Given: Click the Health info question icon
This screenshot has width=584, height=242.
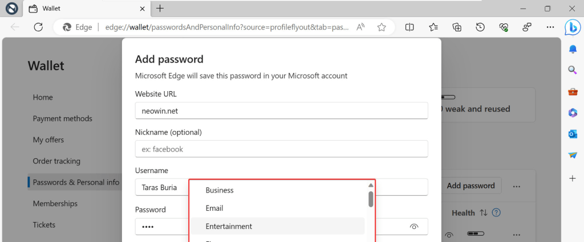Looking at the screenshot, I should coord(496,213).
